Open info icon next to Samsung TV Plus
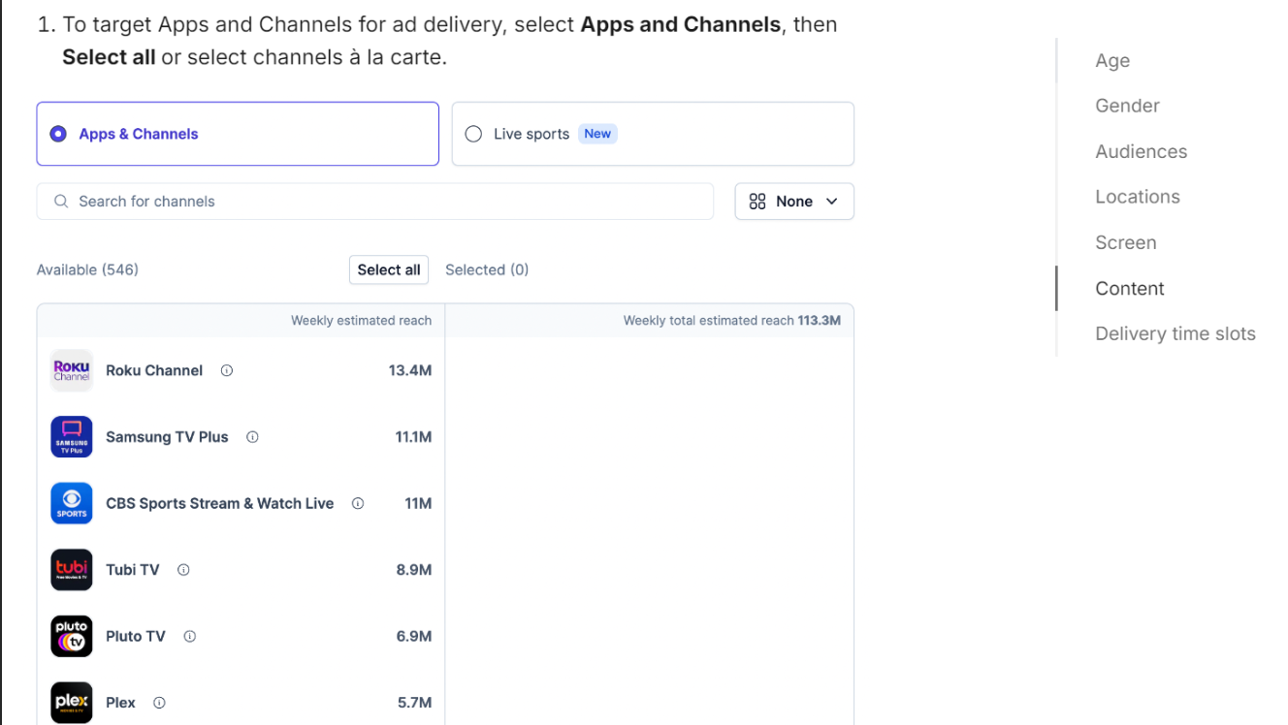 tap(252, 437)
